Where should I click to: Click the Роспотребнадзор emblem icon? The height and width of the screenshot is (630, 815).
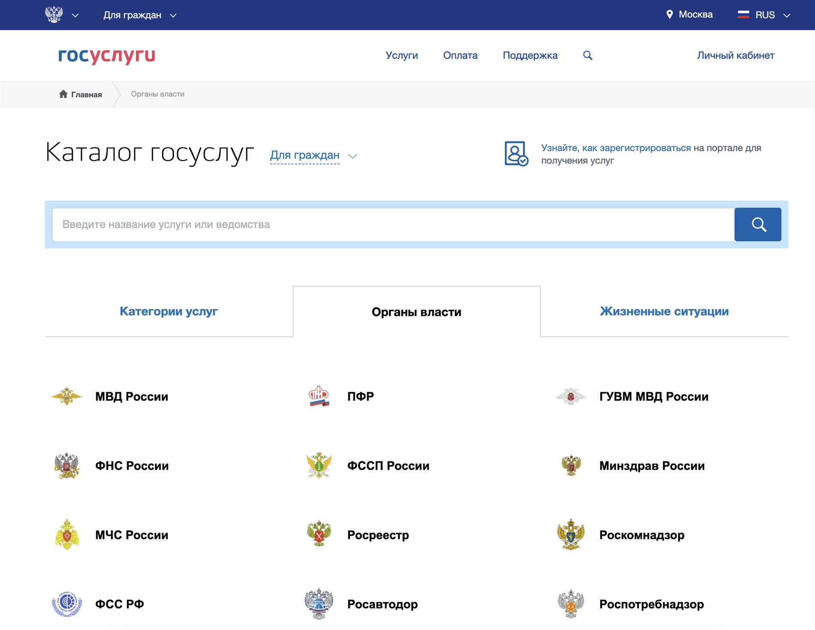point(571,604)
